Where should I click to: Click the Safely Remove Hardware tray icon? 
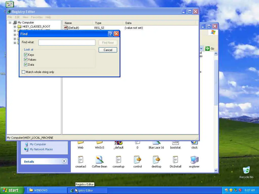click(235, 190)
